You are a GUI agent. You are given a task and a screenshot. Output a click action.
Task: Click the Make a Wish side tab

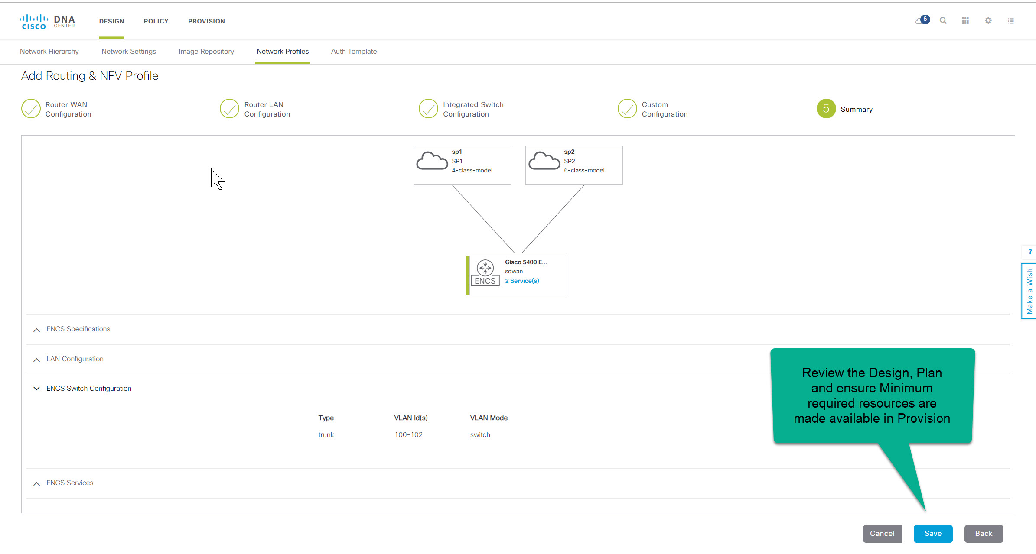(x=1029, y=291)
